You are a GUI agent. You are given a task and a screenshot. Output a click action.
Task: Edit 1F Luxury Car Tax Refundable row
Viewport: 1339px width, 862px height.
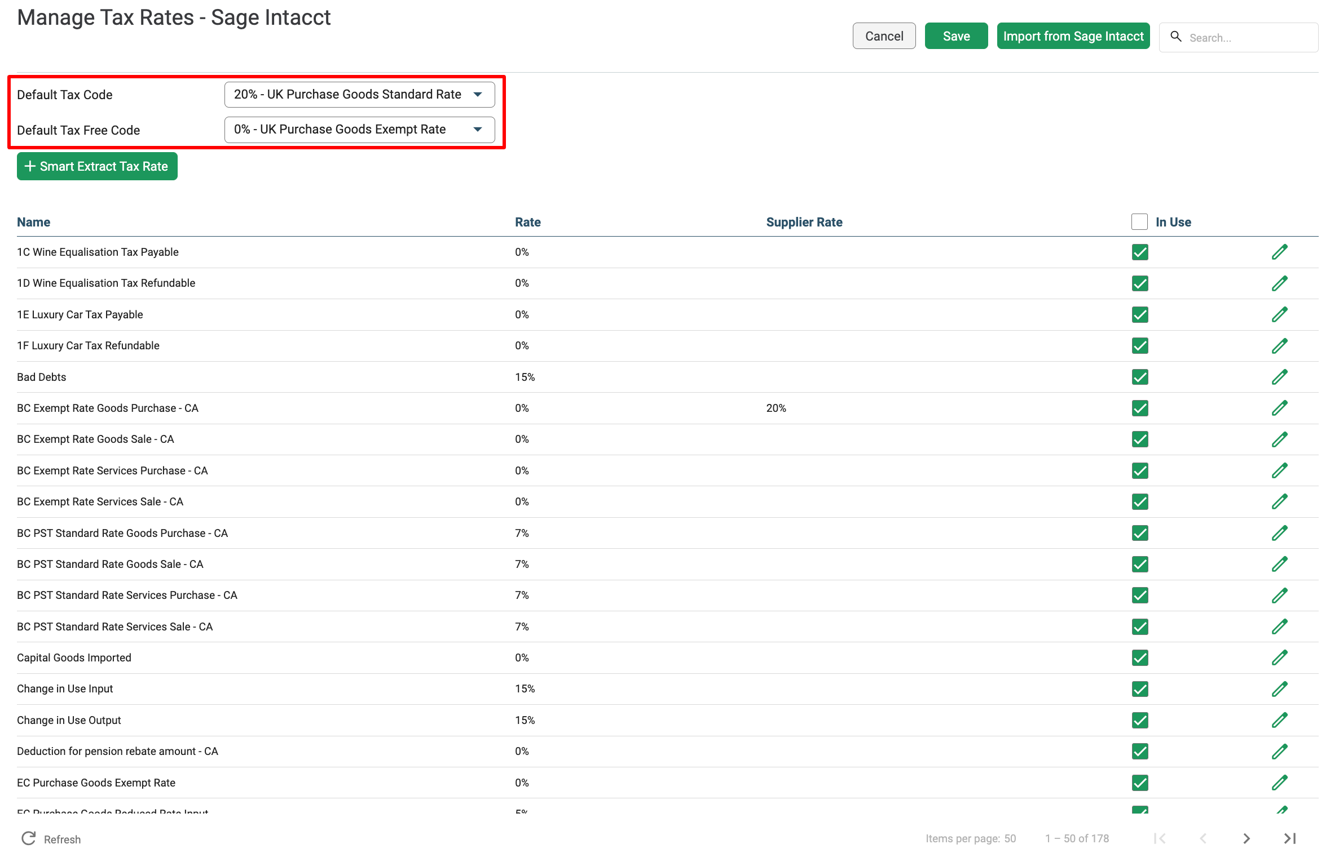point(1279,345)
